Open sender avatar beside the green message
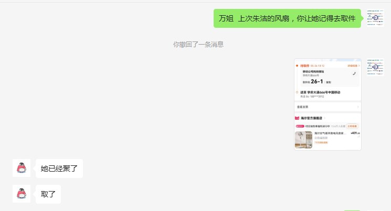The height and width of the screenshot is (211, 391). click(375, 18)
